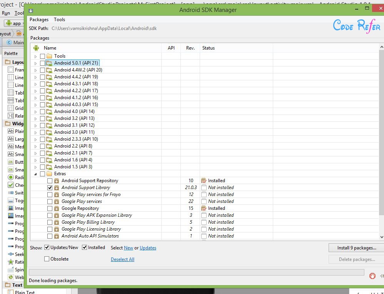Viewport: 384px width, 294px height.
Task: Click the Google Repository package icon
Action: [57, 208]
